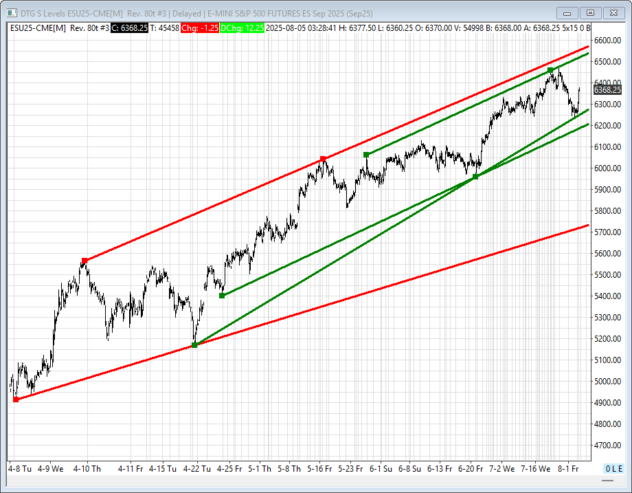Click the 4-8 Tu date label

tap(20, 469)
